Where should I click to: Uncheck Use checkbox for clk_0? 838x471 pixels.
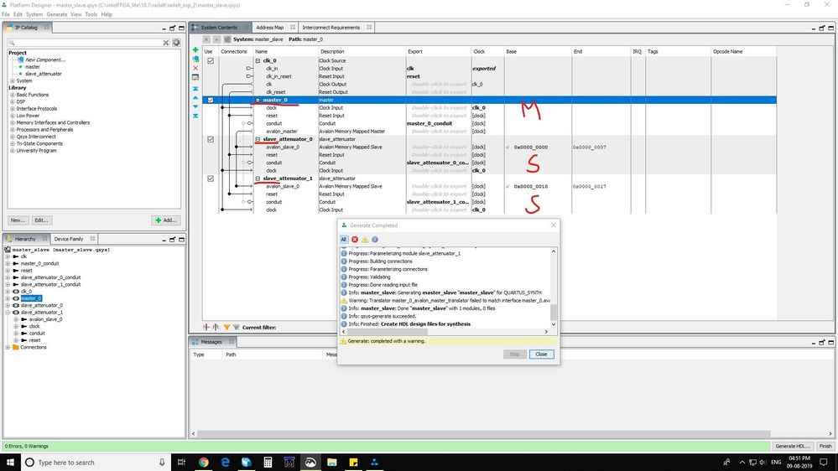[x=211, y=61]
